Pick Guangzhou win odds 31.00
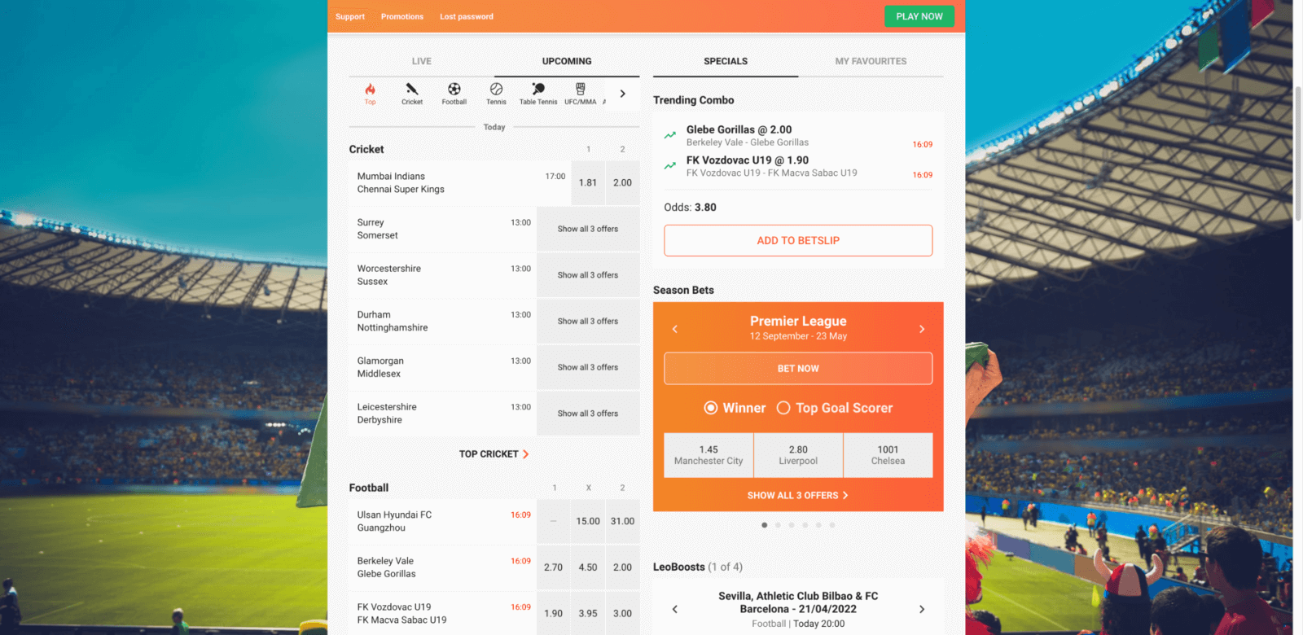 [x=622, y=521]
